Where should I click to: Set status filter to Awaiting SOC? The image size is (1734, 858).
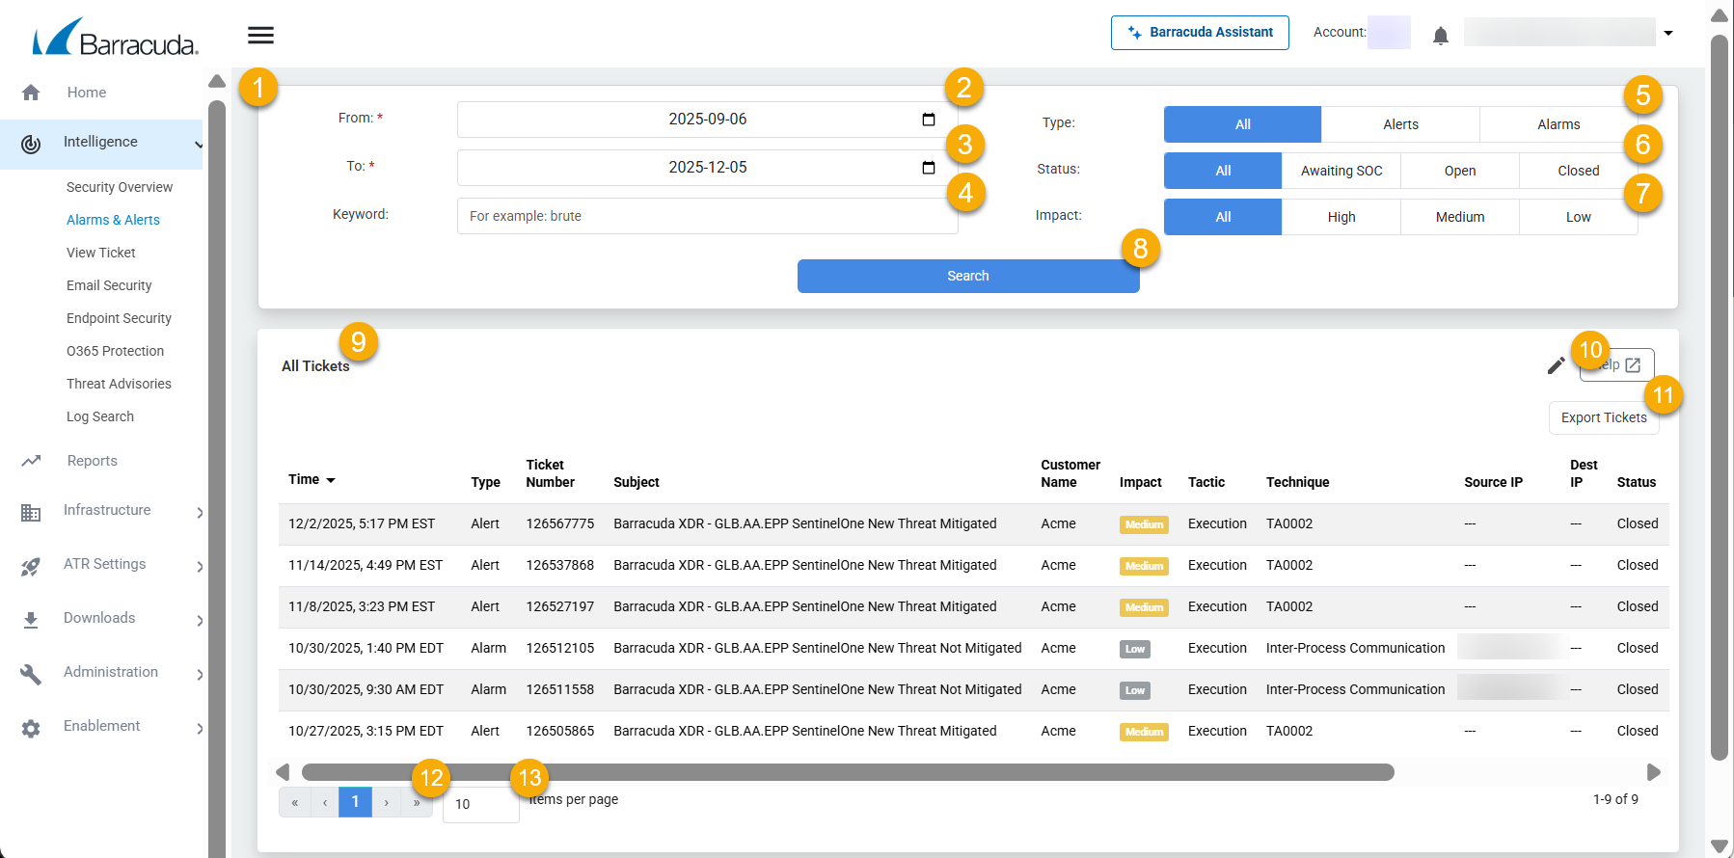[1341, 171]
